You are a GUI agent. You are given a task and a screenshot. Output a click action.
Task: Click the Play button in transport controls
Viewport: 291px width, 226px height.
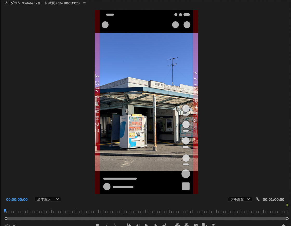pos(147,225)
